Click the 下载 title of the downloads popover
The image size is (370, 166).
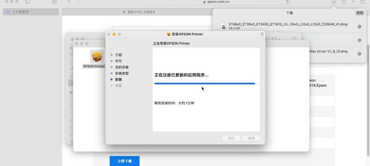point(290,13)
